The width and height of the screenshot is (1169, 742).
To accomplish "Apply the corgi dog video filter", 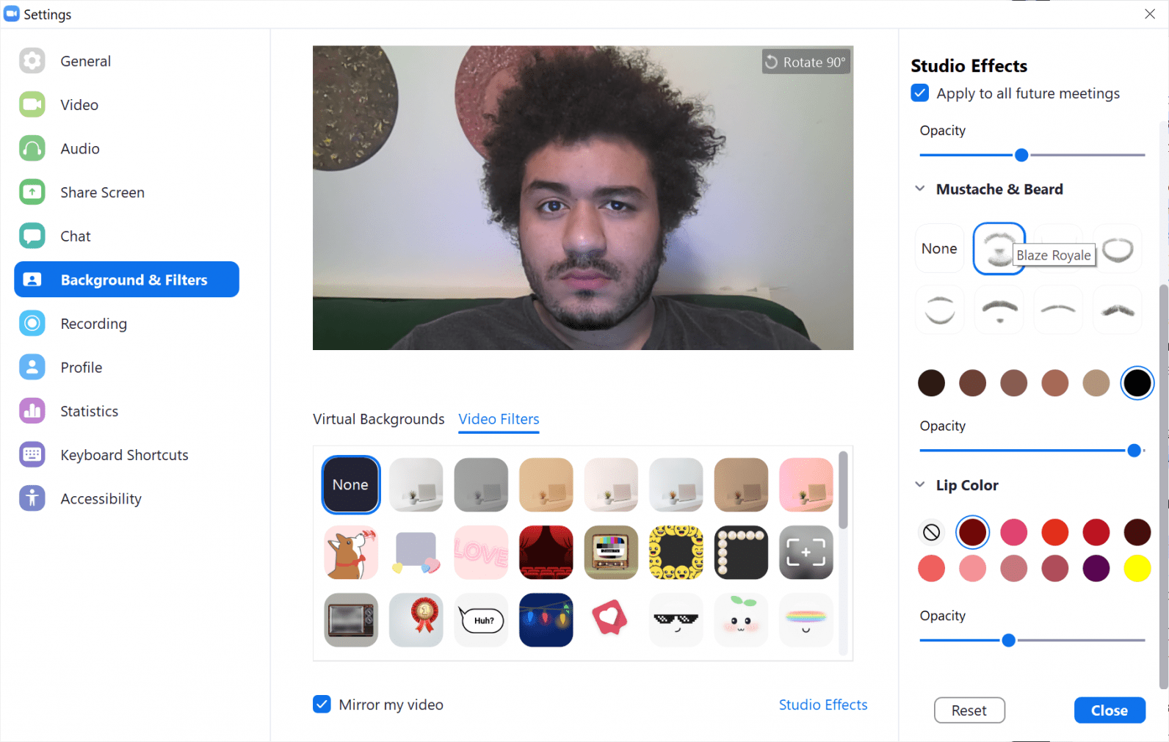I will [x=351, y=553].
